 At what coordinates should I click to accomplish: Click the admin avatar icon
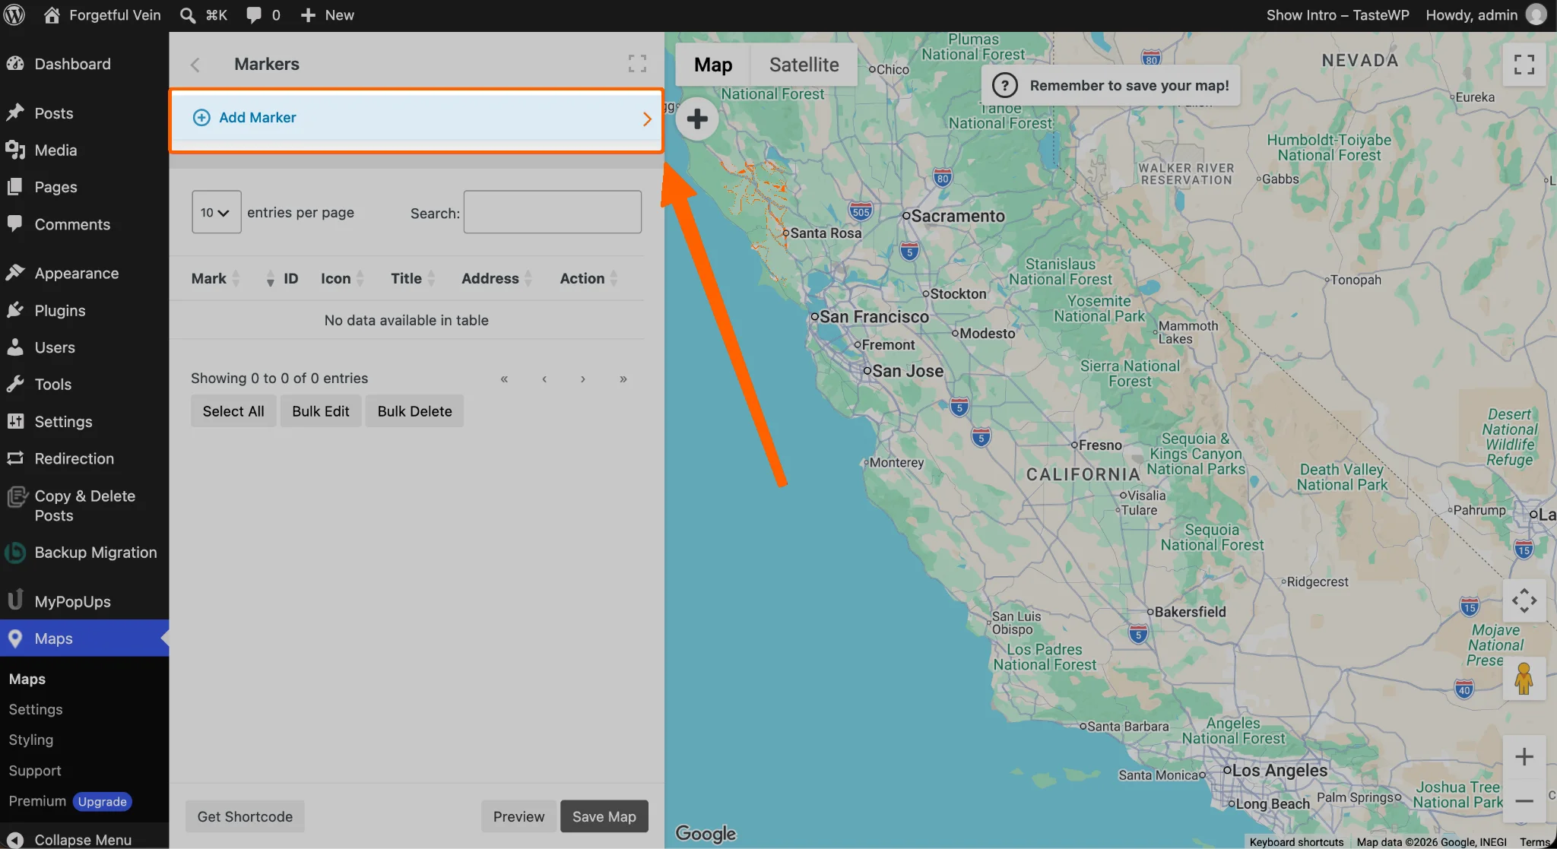pyautogui.click(x=1536, y=15)
